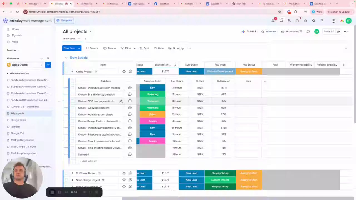Screen dimensions: 356x200
Task: Click orange Sales team label cell
Action: tap(152, 114)
